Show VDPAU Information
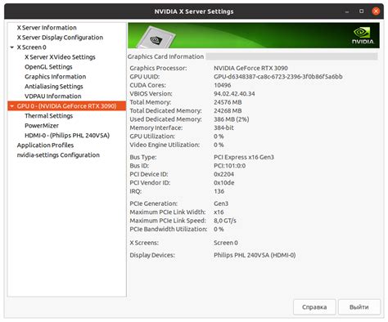388x322 pixels. tap(53, 96)
